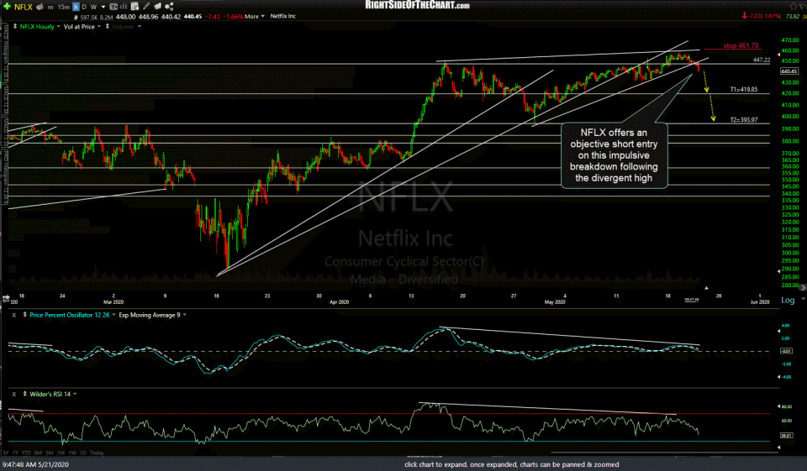Click the RightSideOfTheChart.com logo
The width and height of the screenshot is (807, 471).
(418, 5)
